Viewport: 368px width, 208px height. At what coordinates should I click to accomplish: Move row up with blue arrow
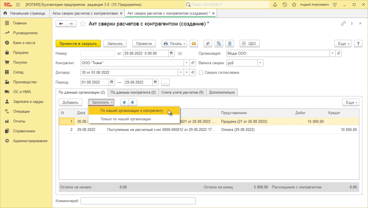tap(124, 102)
